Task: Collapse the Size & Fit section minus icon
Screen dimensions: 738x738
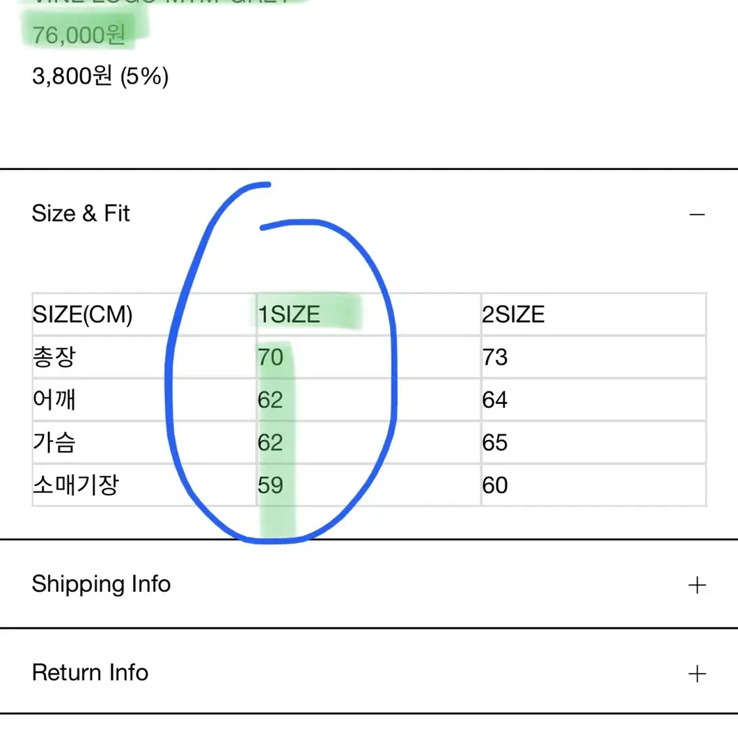Action: (x=697, y=214)
